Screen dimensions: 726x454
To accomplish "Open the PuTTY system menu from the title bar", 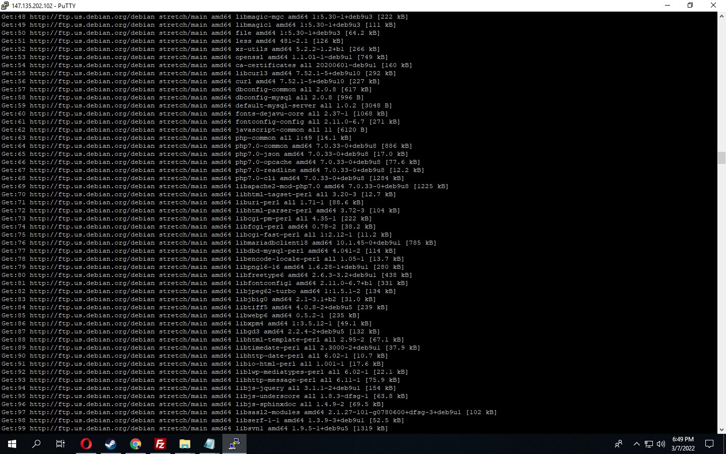I will 6,6.
